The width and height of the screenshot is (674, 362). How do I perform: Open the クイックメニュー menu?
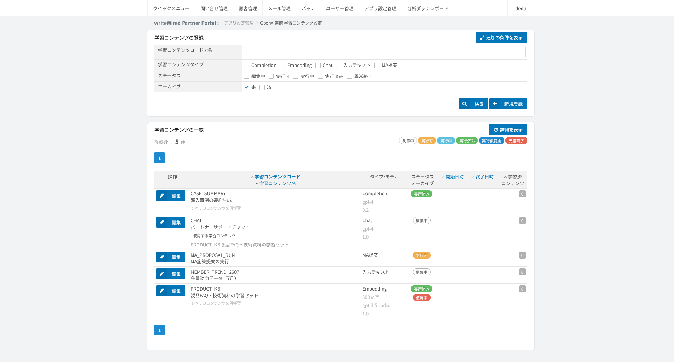click(171, 8)
